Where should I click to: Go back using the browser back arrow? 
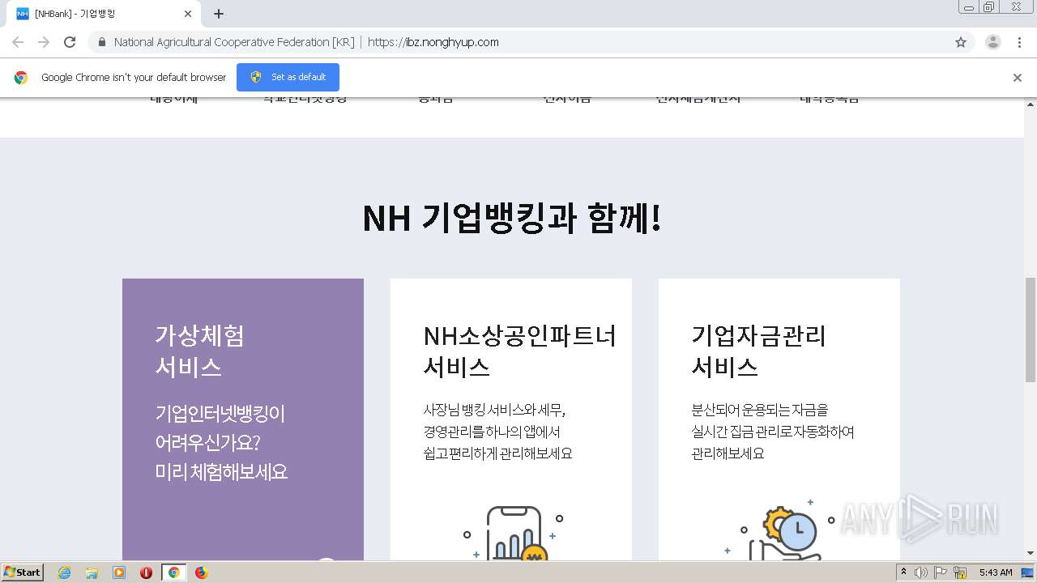point(18,42)
